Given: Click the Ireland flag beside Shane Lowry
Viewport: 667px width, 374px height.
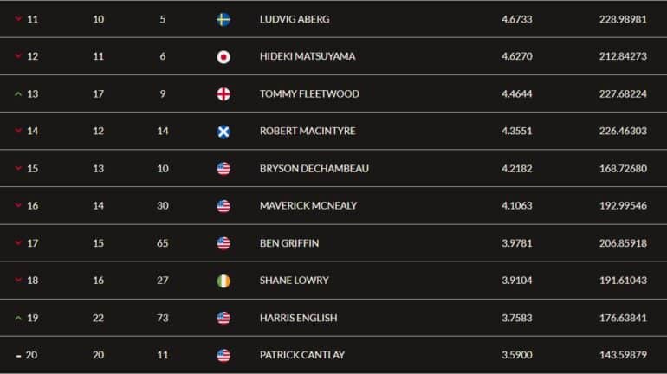Looking at the screenshot, I should [x=223, y=280].
